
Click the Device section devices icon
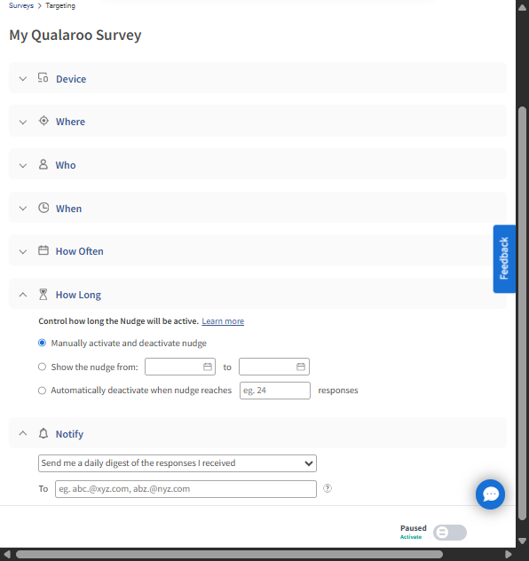[x=43, y=77]
